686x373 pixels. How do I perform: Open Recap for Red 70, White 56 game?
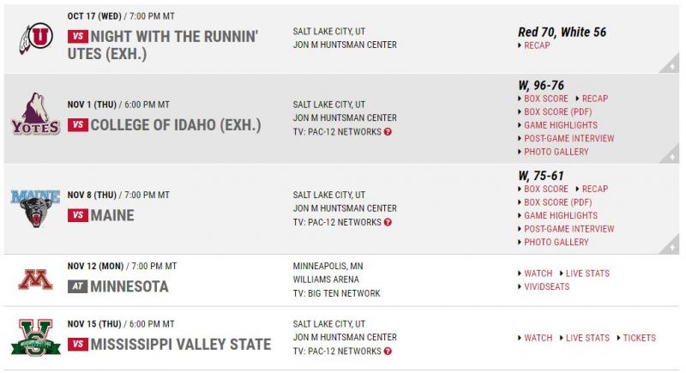tap(537, 45)
